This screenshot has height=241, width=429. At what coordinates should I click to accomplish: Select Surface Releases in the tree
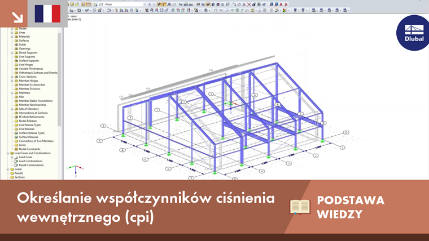[x=28, y=137]
